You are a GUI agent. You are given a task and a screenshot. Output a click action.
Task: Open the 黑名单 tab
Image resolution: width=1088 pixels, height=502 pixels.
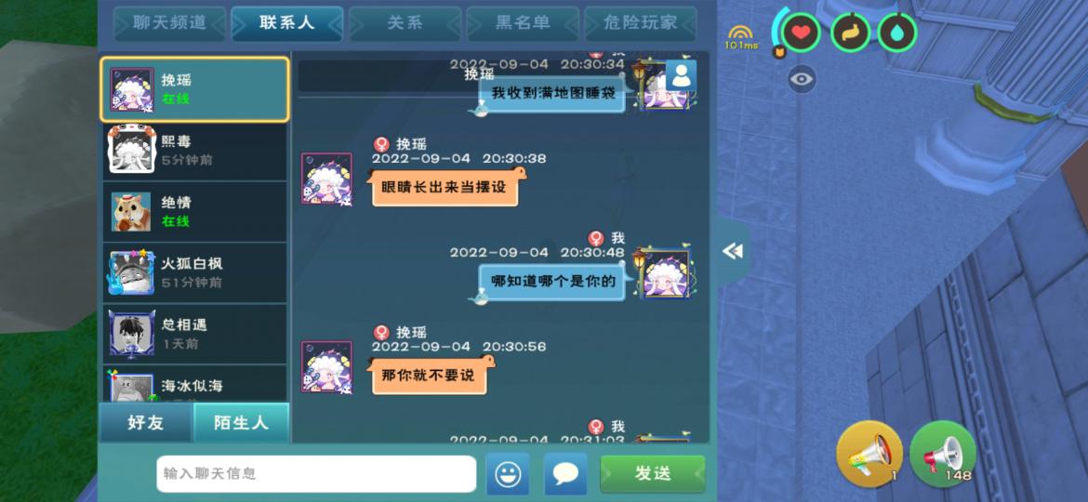coord(523,23)
